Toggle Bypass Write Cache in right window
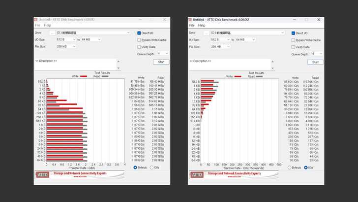 pos(294,40)
